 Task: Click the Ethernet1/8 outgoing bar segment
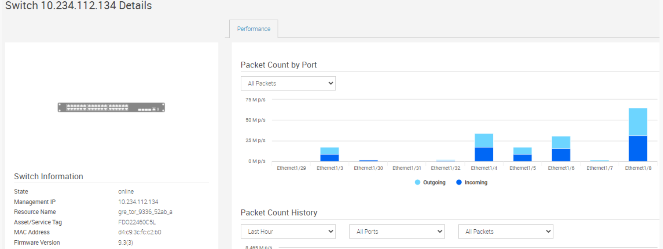tap(638, 122)
